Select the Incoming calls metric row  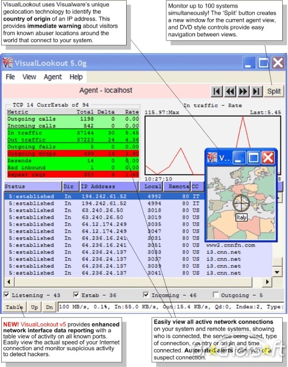(x=73, y=126)
